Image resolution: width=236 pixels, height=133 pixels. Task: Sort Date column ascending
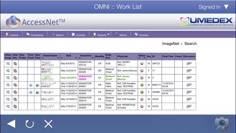tap(62, 58)
